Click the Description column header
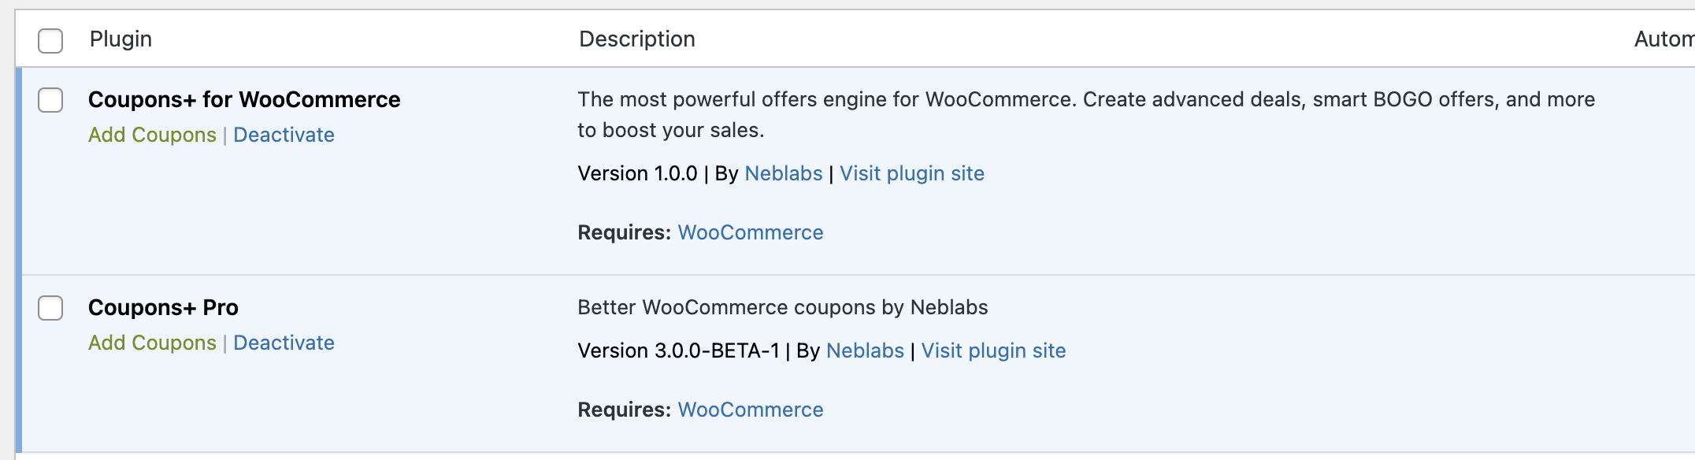Image resolution: width=1695 pixels, height=460 pixels. 636,39
